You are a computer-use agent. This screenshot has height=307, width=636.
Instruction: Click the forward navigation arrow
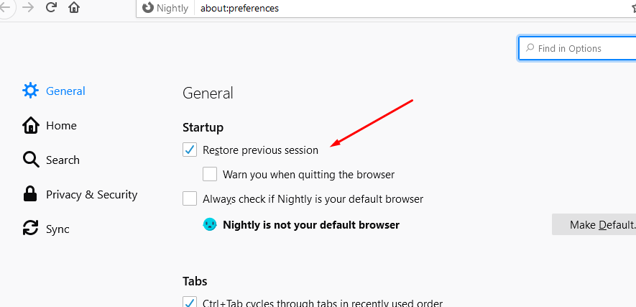[x=28, y=8]
